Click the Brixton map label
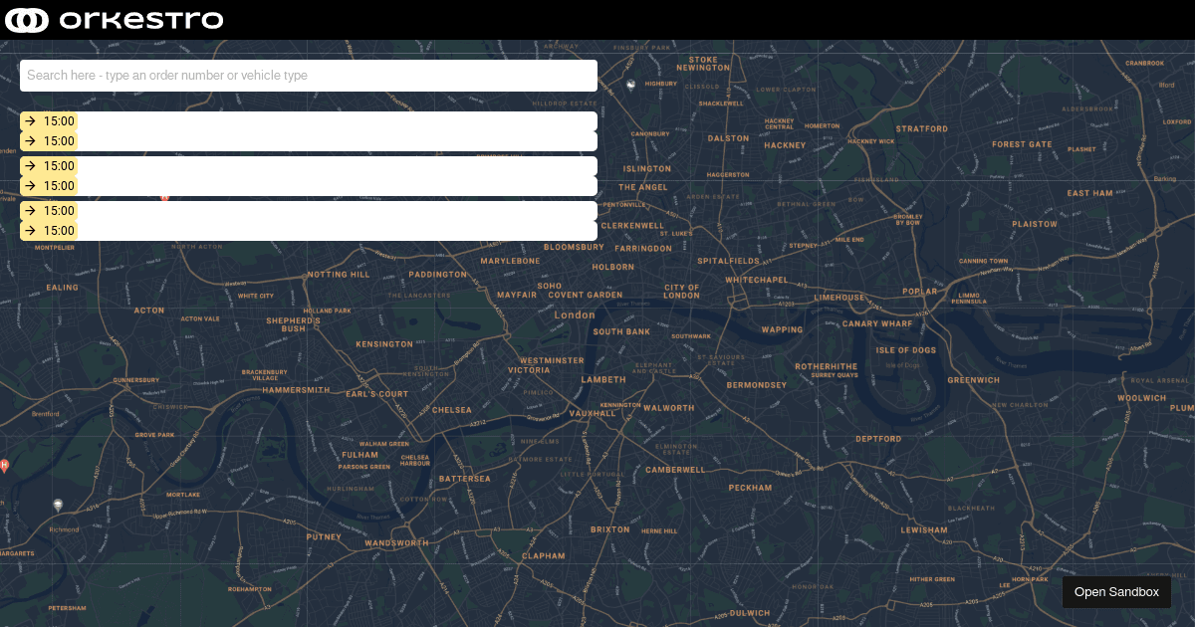This screenshot has height=627, width=1195. point(610,530)
